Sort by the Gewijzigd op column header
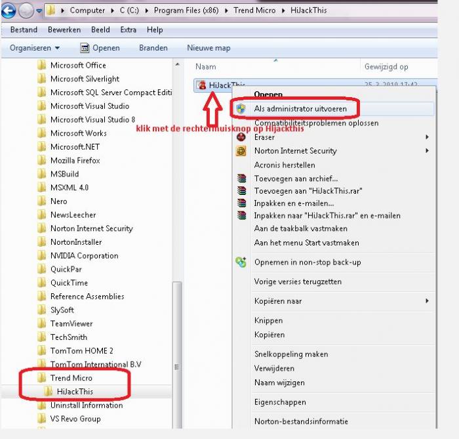Image resolution: width=459 pixels, height=439 pixels. coord(386,67)
